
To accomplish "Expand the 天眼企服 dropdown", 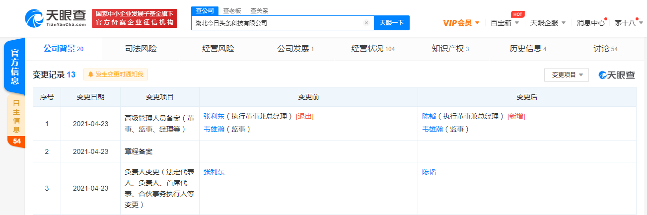I will click(547, 23).
